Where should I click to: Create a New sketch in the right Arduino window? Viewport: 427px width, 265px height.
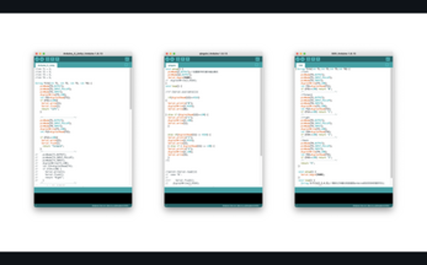[308, 59]
